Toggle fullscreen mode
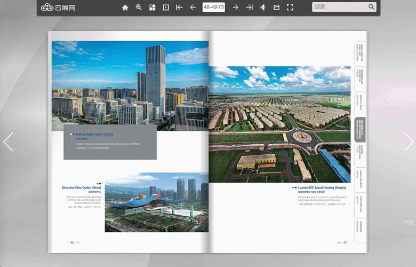 click(x=290, y=7)
